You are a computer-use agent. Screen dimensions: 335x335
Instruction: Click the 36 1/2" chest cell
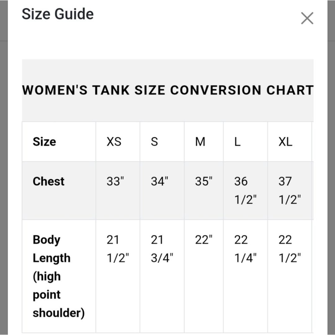(x=245, y=190)
